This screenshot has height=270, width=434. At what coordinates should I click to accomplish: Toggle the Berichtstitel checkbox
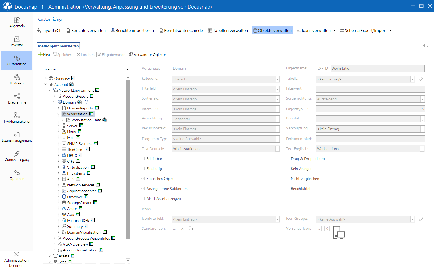coord(287,189)
